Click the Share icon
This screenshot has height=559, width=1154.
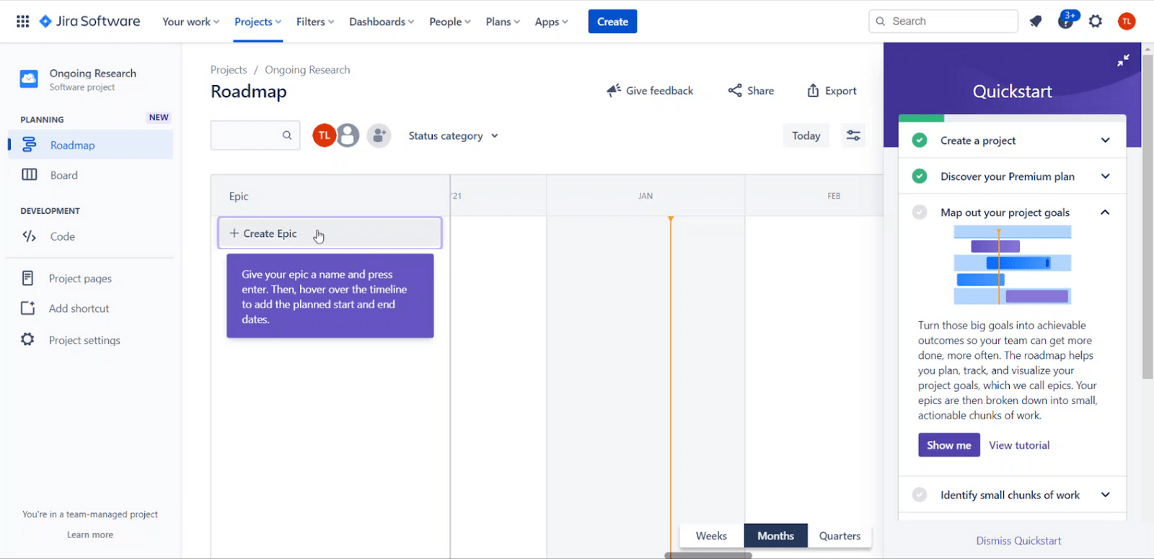tap(735, 91)
